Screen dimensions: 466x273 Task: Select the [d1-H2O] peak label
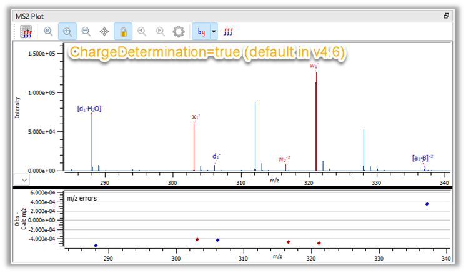click(90, 109)
